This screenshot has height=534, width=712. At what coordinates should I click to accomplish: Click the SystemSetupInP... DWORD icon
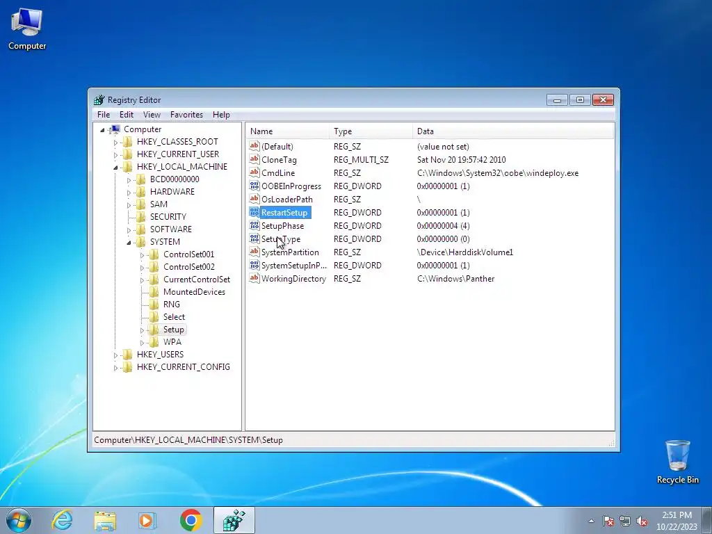(x=254, y=265)
